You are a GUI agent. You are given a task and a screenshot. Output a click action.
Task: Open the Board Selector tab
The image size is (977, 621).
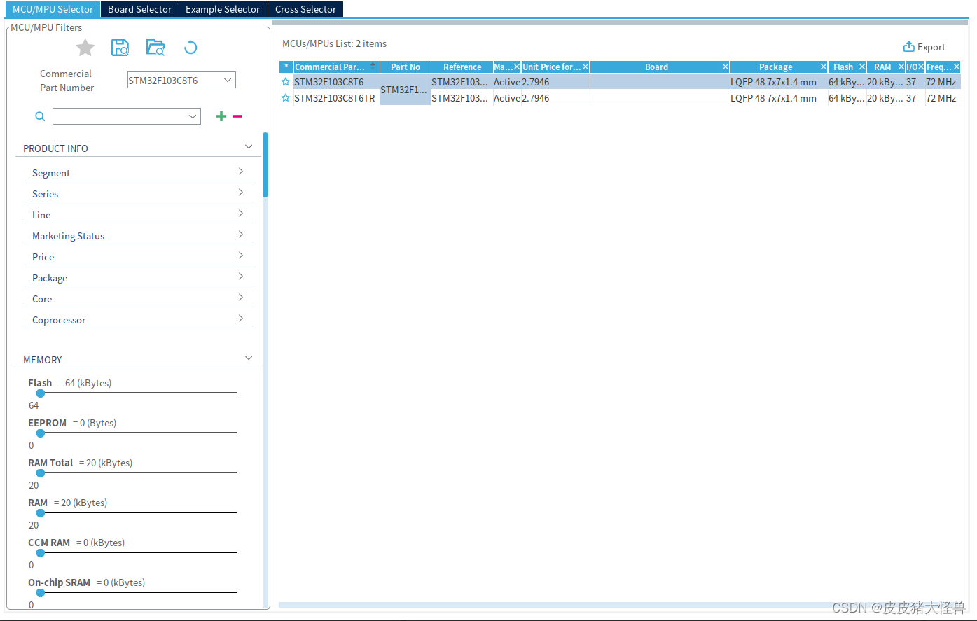coord(139,9)
